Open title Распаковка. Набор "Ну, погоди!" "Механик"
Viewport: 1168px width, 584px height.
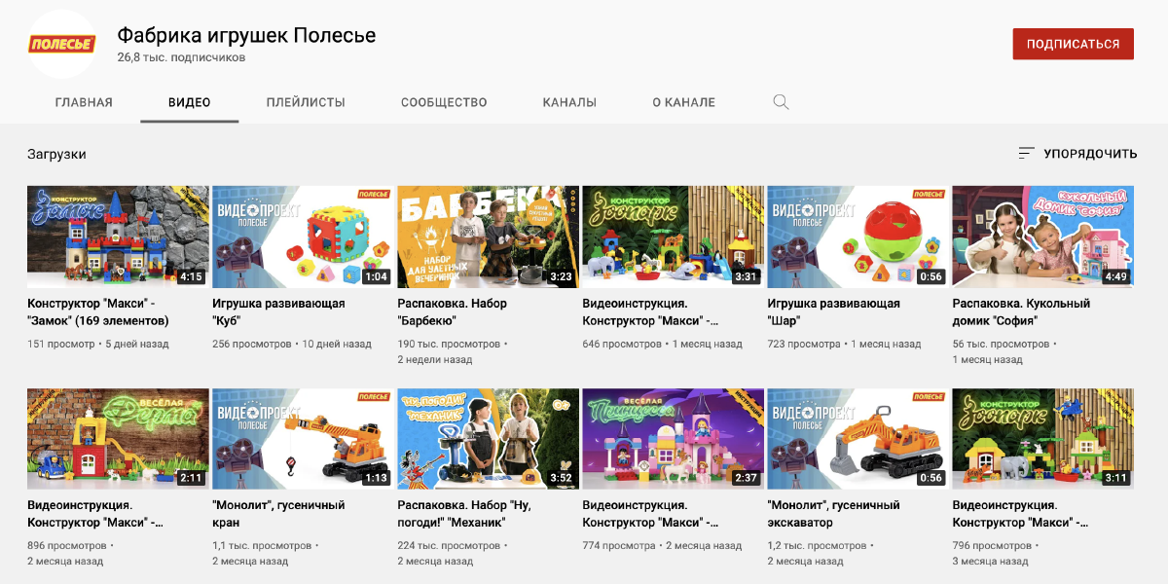tap(465, 514)
